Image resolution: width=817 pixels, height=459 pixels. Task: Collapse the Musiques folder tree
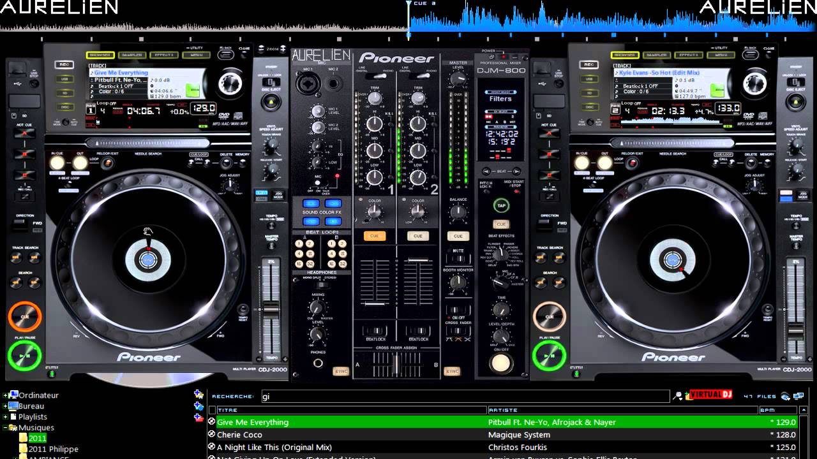[5, 428]
